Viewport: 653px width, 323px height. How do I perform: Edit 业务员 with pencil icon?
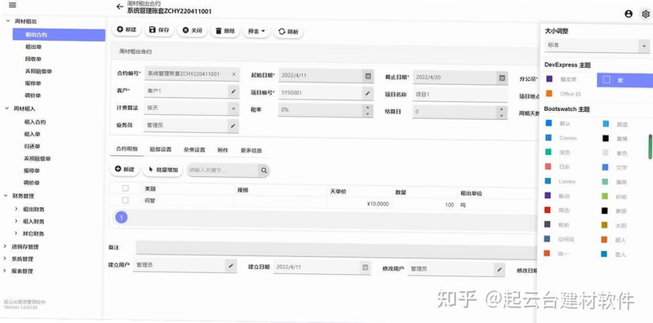[x=233, y=126]
